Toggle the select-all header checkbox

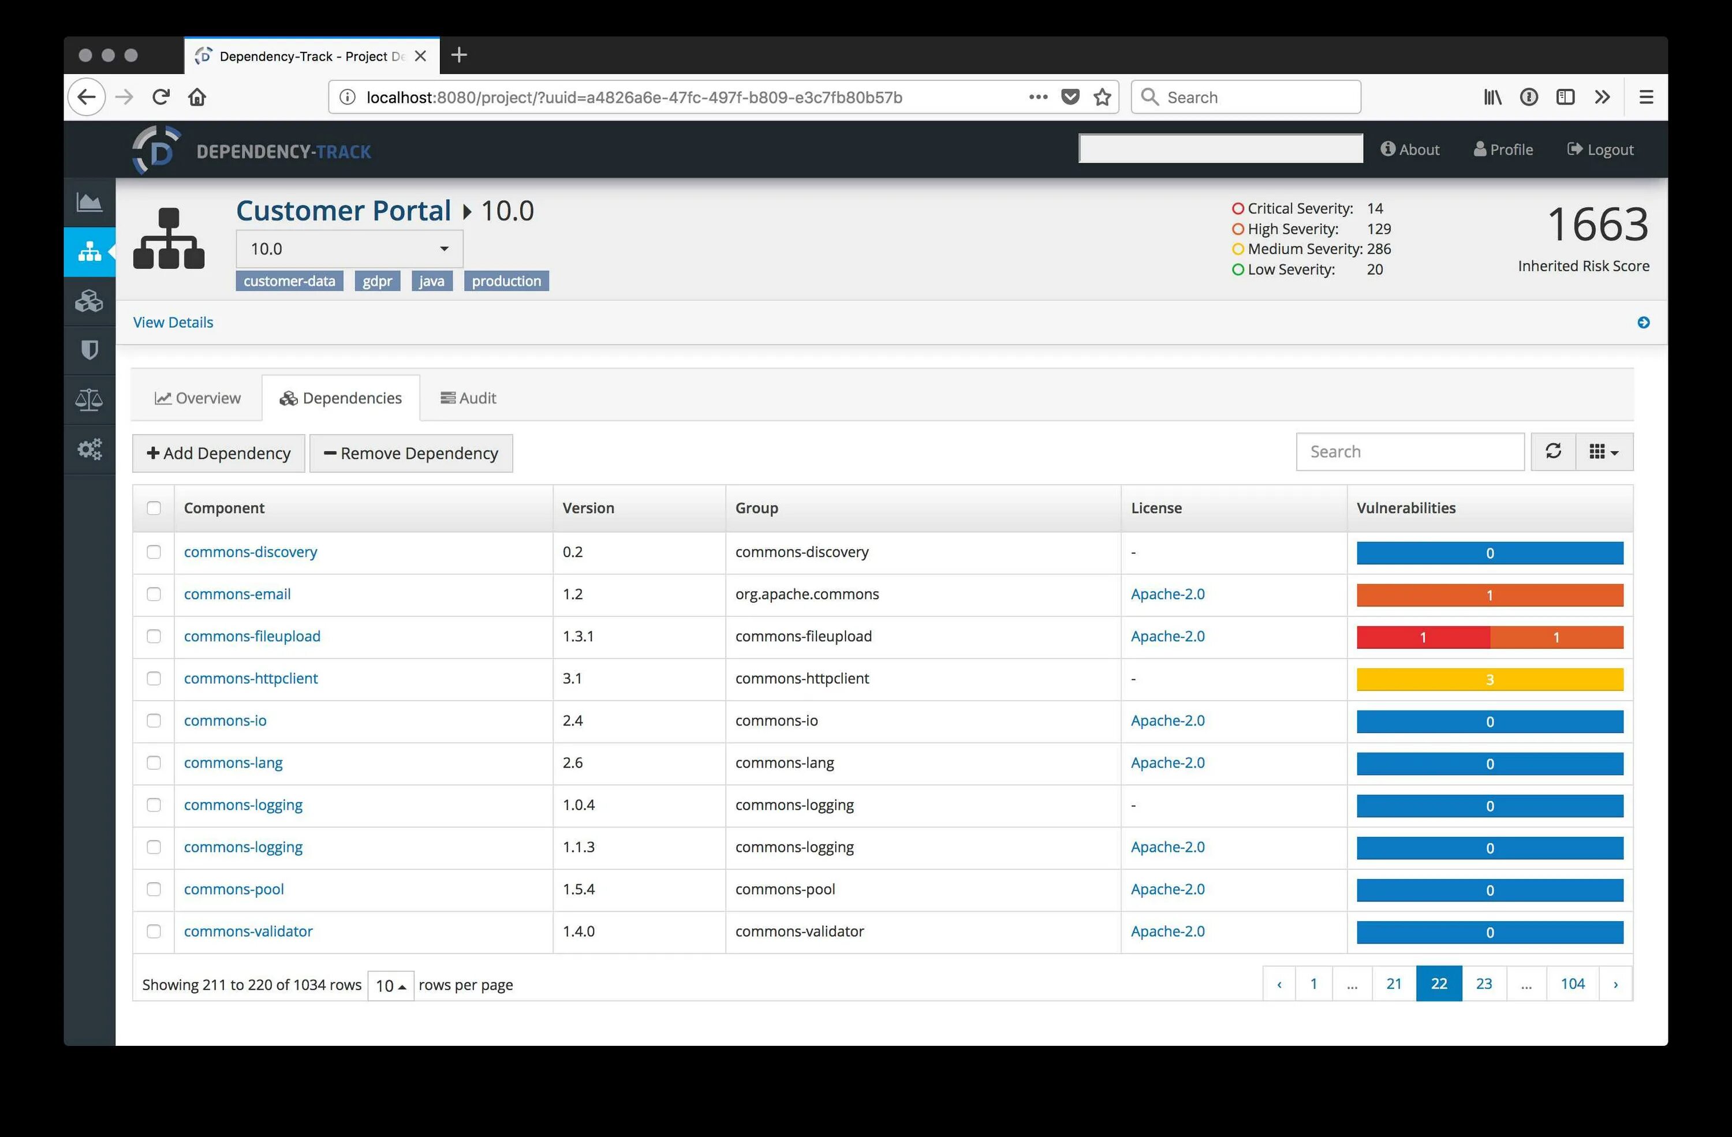point(154,508)
